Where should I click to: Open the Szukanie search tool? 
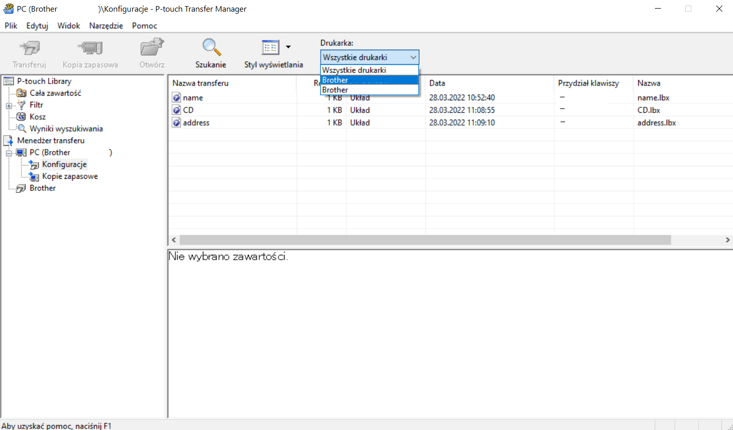coord(211,48)
